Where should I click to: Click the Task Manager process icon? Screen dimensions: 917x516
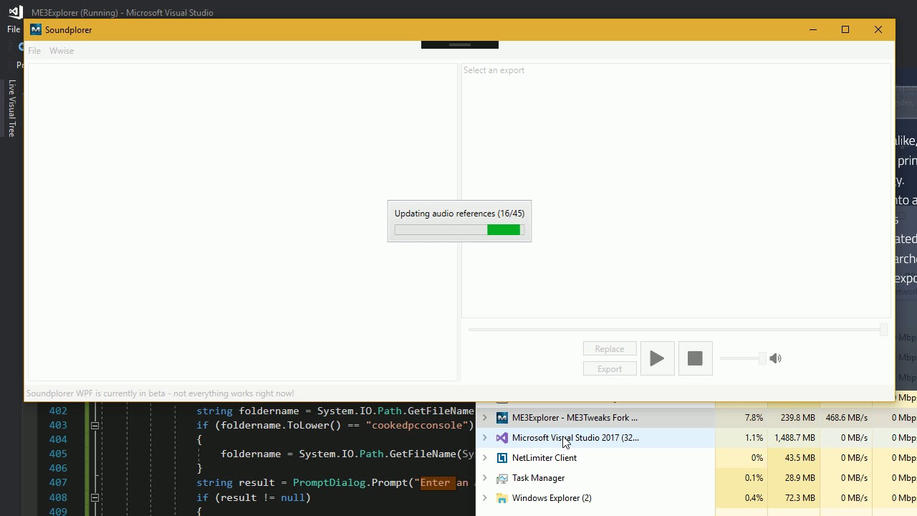(502, 478)
